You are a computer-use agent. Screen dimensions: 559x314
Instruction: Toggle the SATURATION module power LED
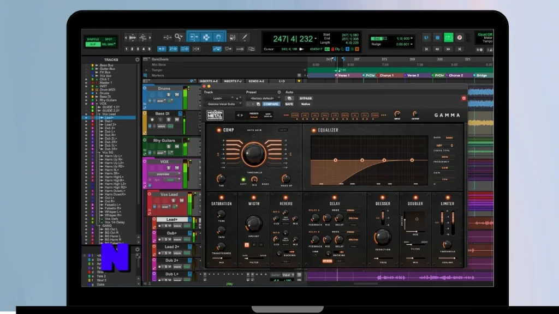click(x=222, y=197)
